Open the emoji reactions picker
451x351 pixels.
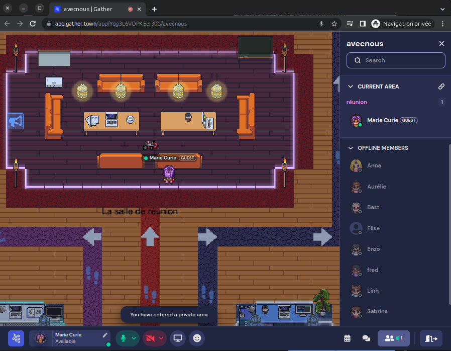(197, 338)
